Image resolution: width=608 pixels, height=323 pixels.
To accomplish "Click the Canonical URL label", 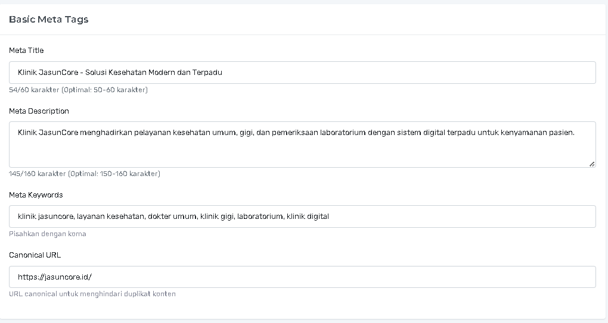I will 35,255.
